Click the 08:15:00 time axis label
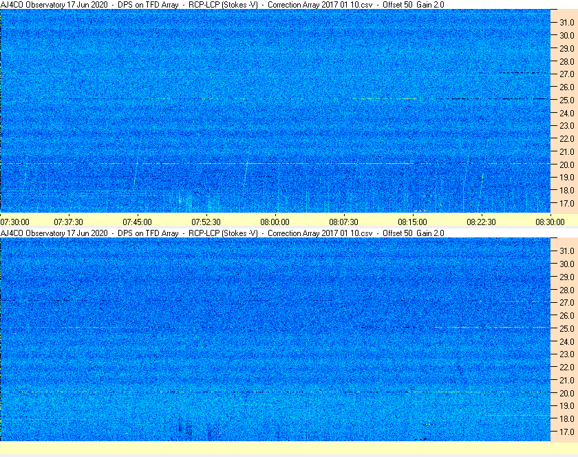This screenshot has height=457, width=578. [412, 222]
